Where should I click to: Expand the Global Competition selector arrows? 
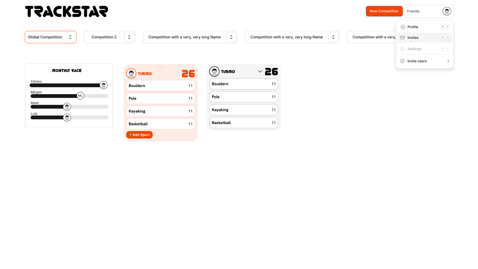pos(70,37)
